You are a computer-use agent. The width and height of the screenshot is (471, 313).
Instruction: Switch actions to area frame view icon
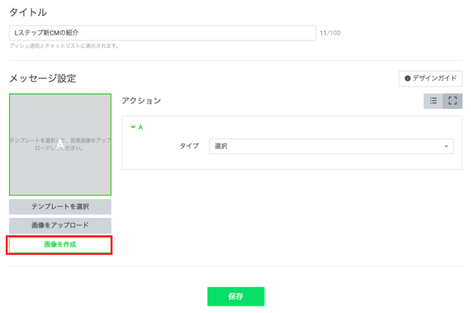click(x=453, y=101)
